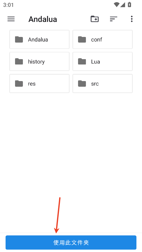The image size is (142, 252).
Task: Tap the Lua folder icon
Action: (82, 61)
